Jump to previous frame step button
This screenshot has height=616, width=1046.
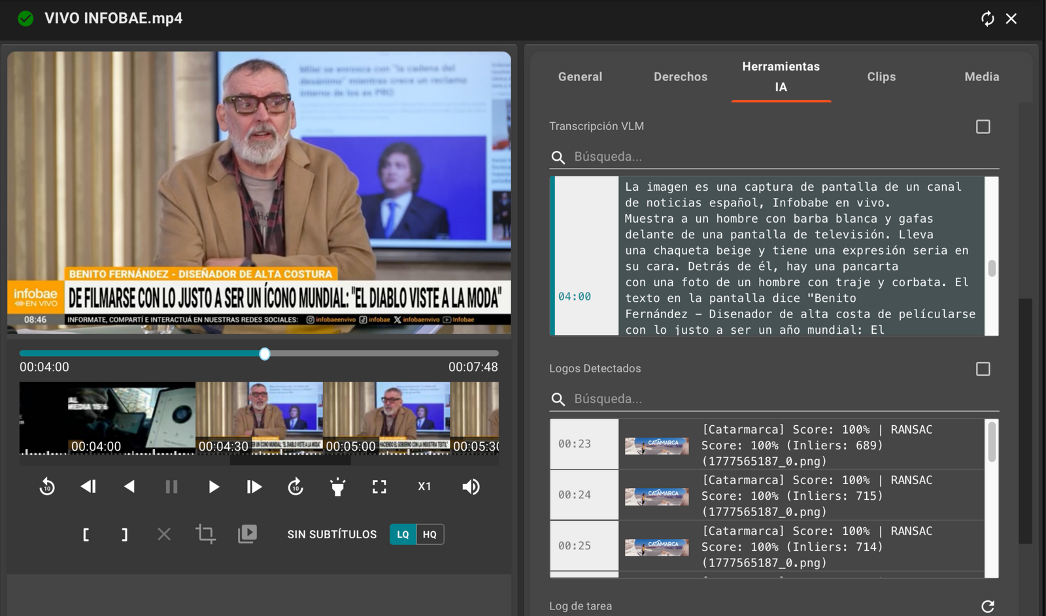click(88, 487)
